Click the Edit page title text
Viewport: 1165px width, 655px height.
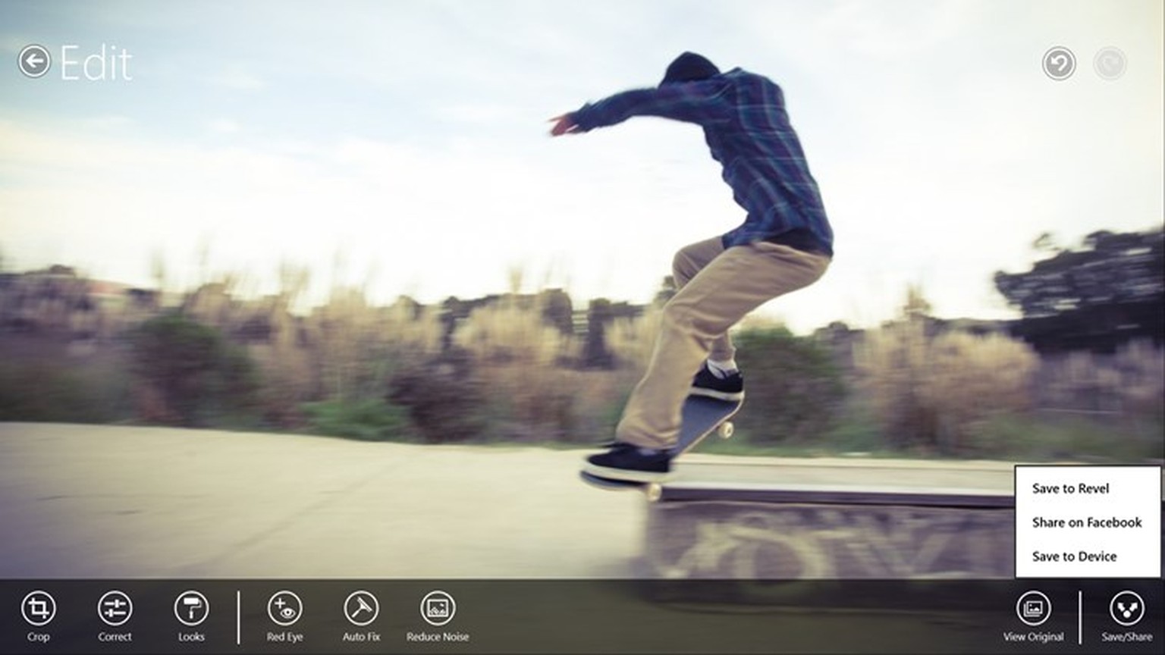[x=96, y=63]
